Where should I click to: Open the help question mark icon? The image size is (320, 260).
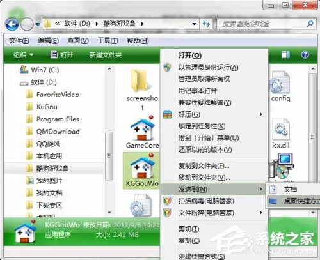[x=305, y=55]
